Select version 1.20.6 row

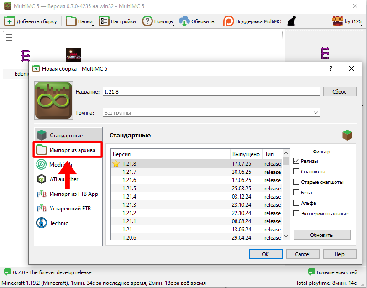(x=196, y=236)
